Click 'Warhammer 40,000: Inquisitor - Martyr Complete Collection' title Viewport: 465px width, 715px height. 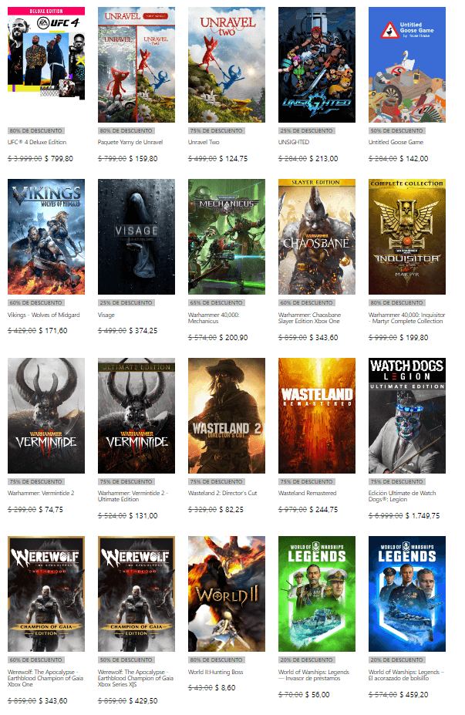click(x=406, y=318)
